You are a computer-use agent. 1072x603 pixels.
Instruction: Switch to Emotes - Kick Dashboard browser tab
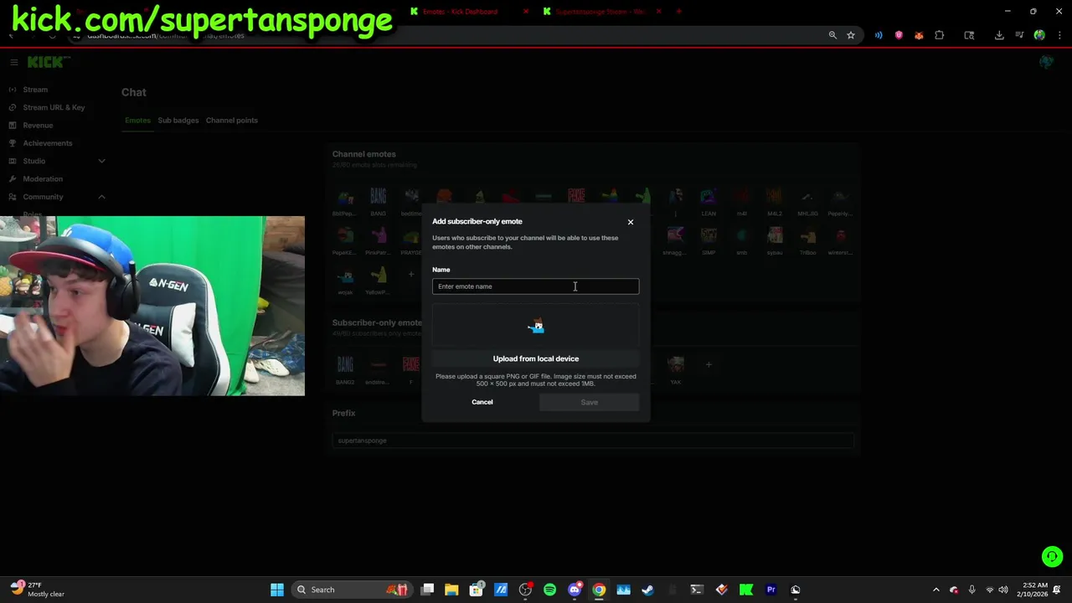click(x=460, y=12)
